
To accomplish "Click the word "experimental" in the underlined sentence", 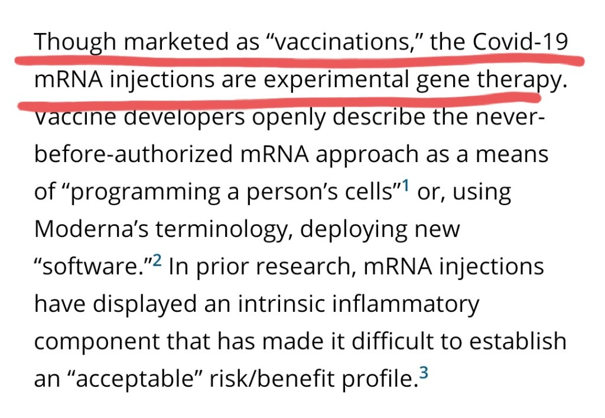I will pyautogui.click(x=336, y=80).
